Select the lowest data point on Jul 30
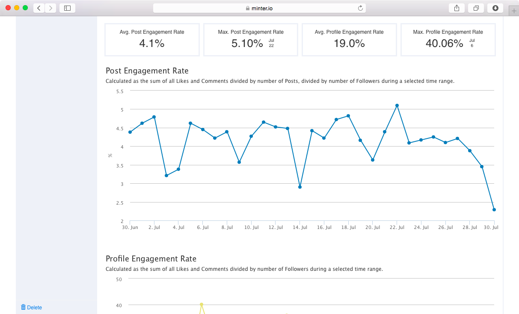Screen dimensions: 519x314 pyautogui.click(x=495, y=209)
